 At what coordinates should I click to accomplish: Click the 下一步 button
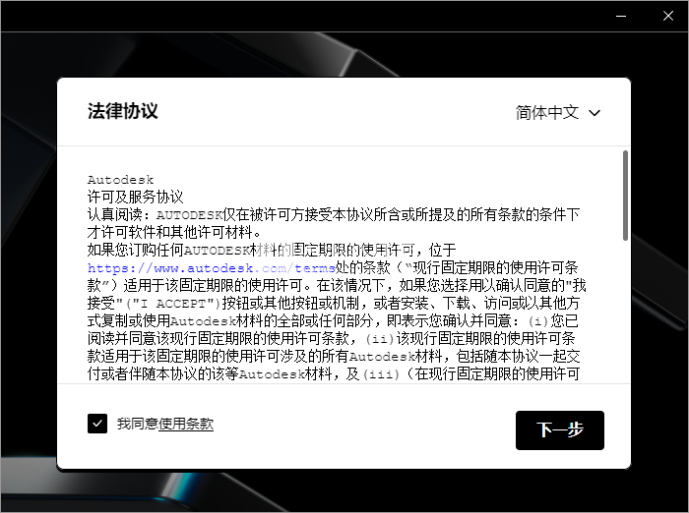click(559, 430)
